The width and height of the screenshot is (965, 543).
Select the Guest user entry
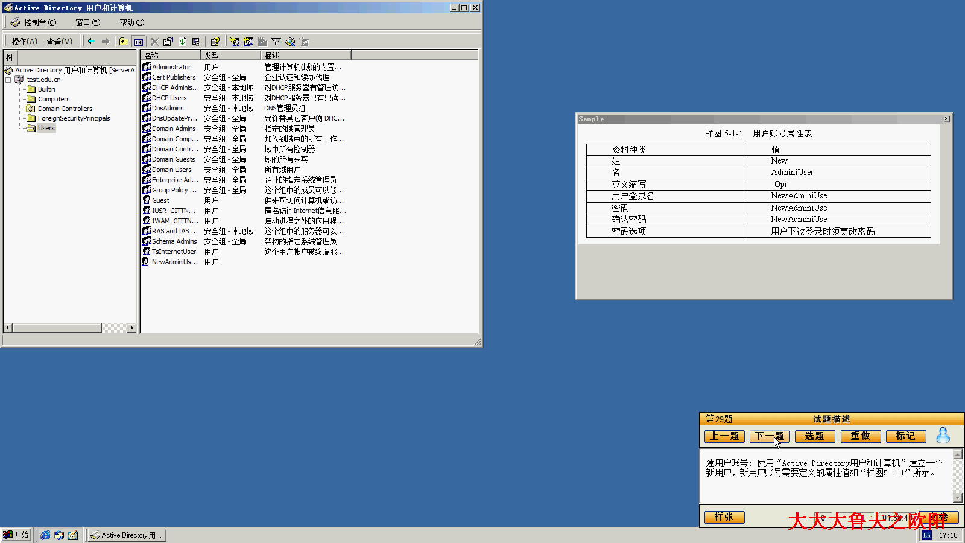[160, 200]
